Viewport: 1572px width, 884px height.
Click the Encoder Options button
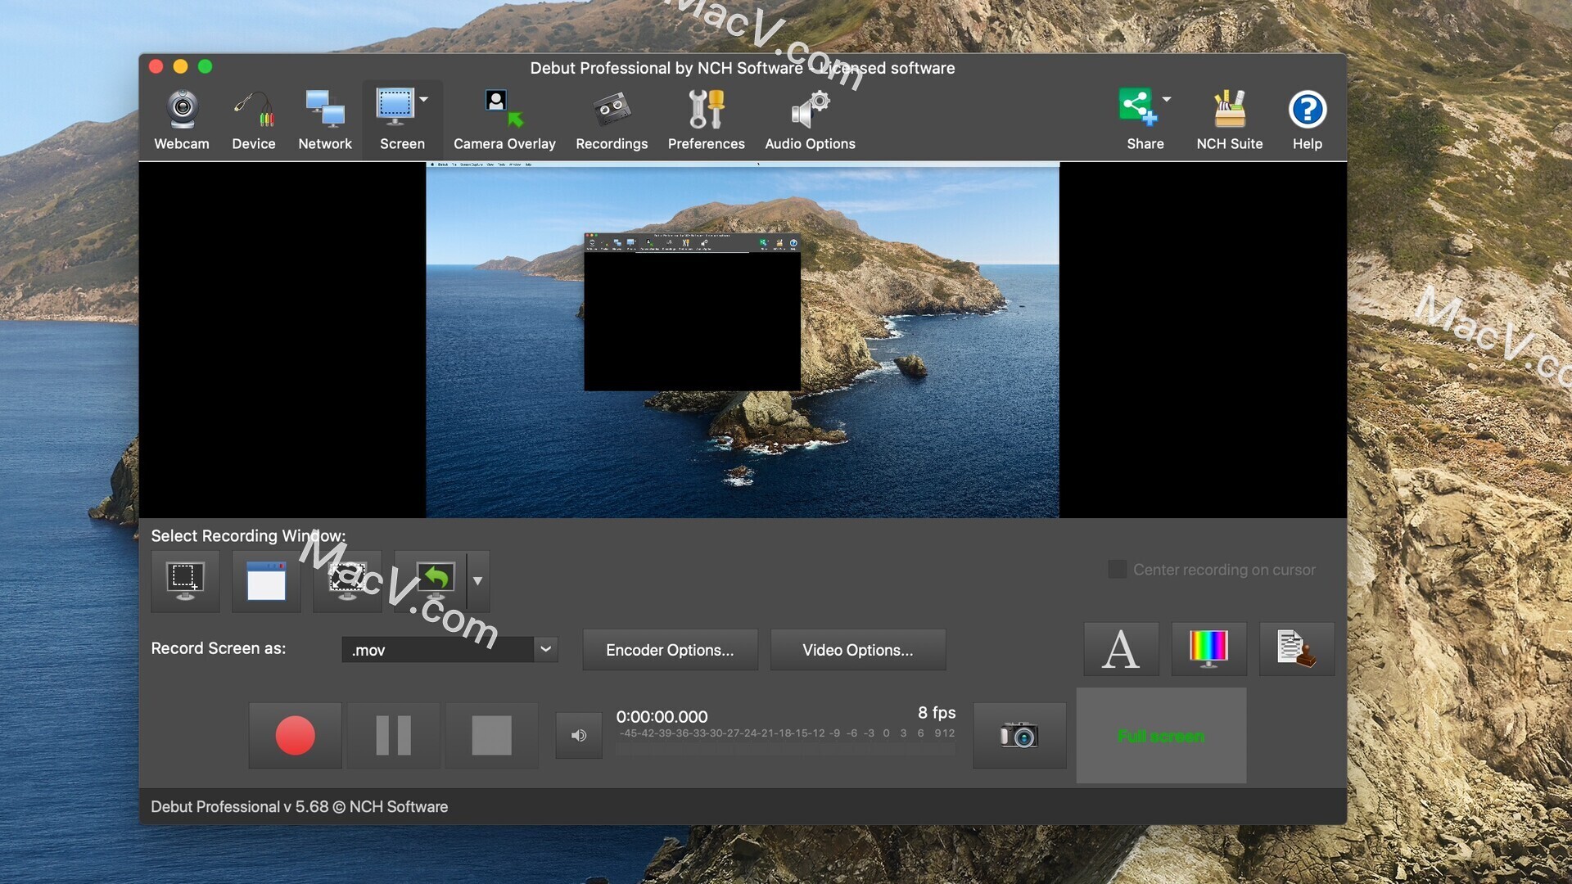coord(670,650)
